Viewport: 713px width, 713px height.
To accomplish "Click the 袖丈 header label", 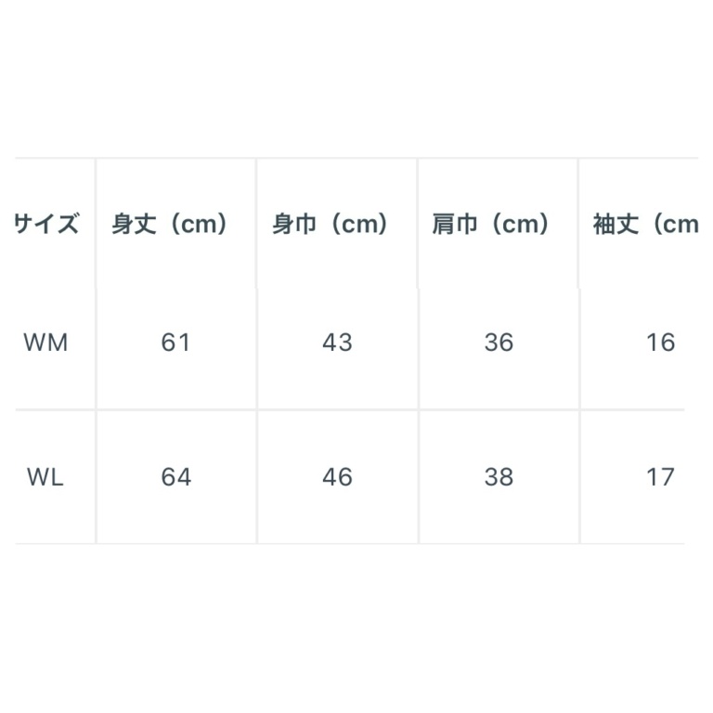I will click(x=616, y=225).
